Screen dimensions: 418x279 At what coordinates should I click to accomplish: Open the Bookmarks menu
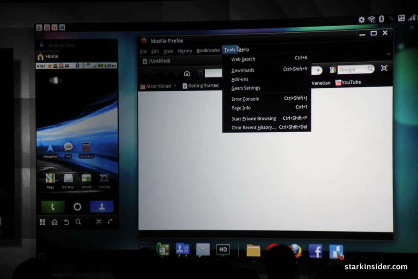point(208,51)
